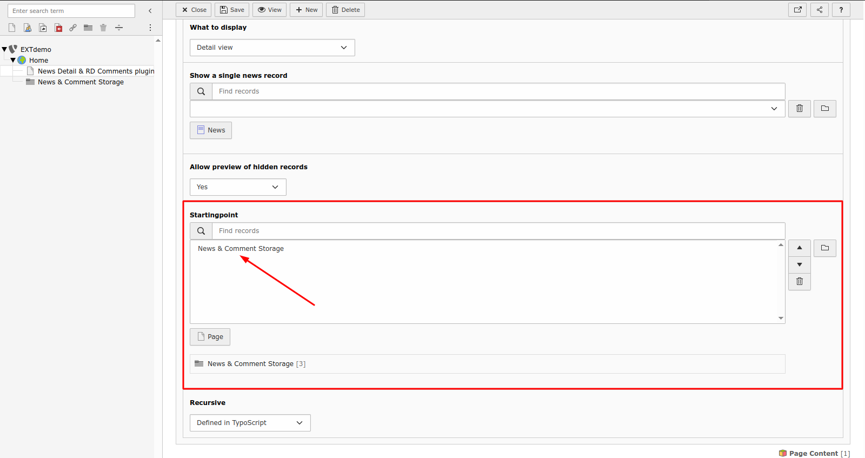Viewport: 865px width, 458px height.
Task: Click the New button
Action: pos(306,10)
